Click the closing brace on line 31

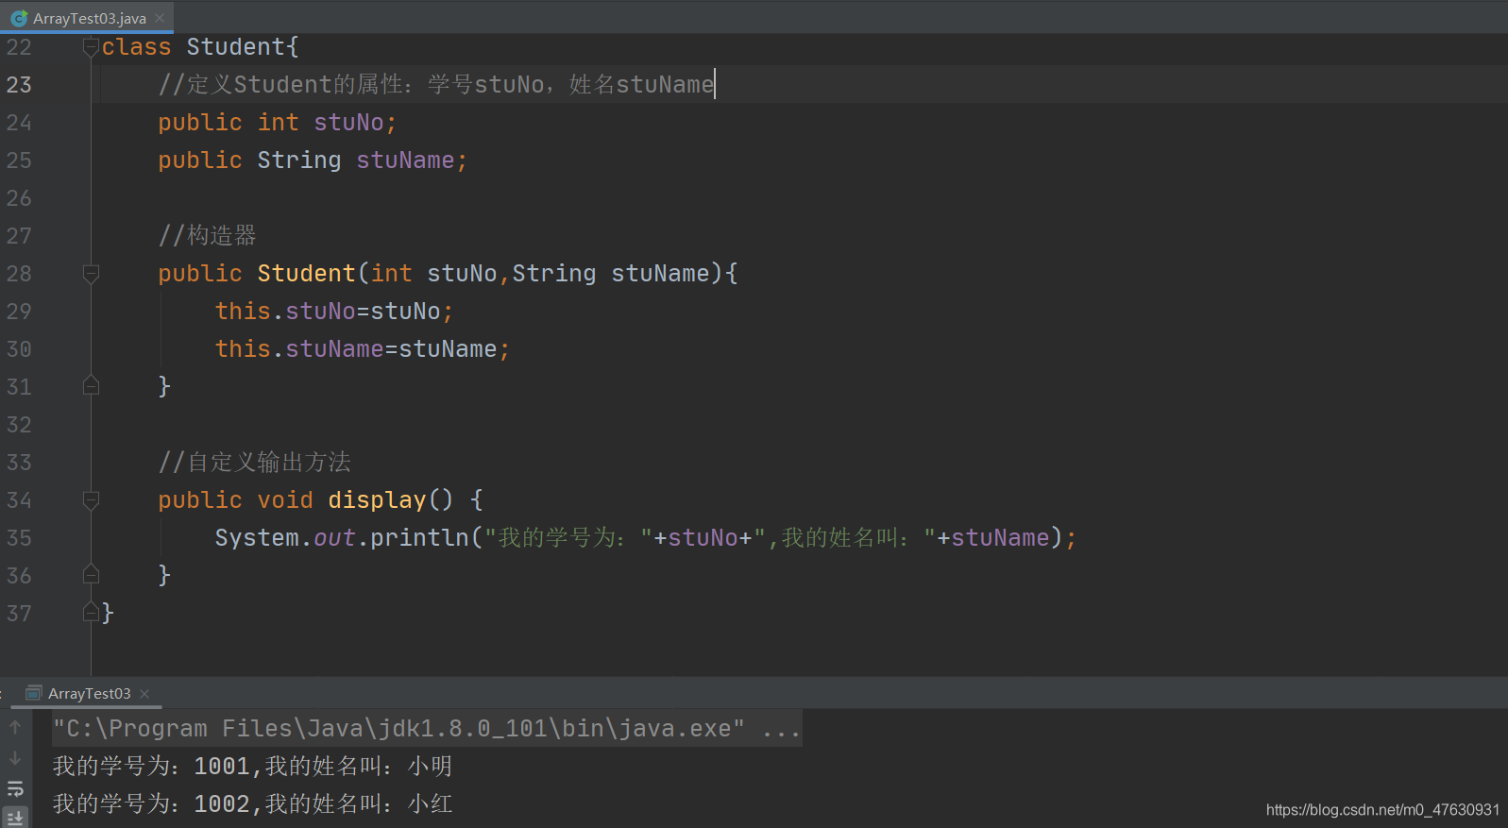tap(164, 386)
